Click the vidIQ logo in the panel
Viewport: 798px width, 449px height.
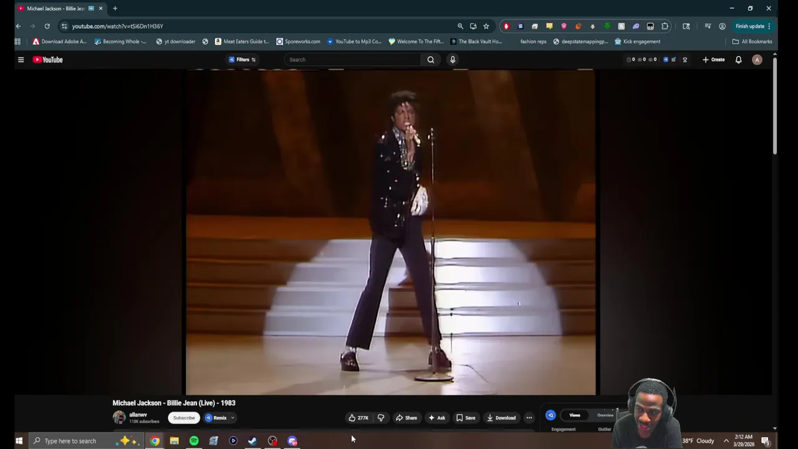pos(550,415)
